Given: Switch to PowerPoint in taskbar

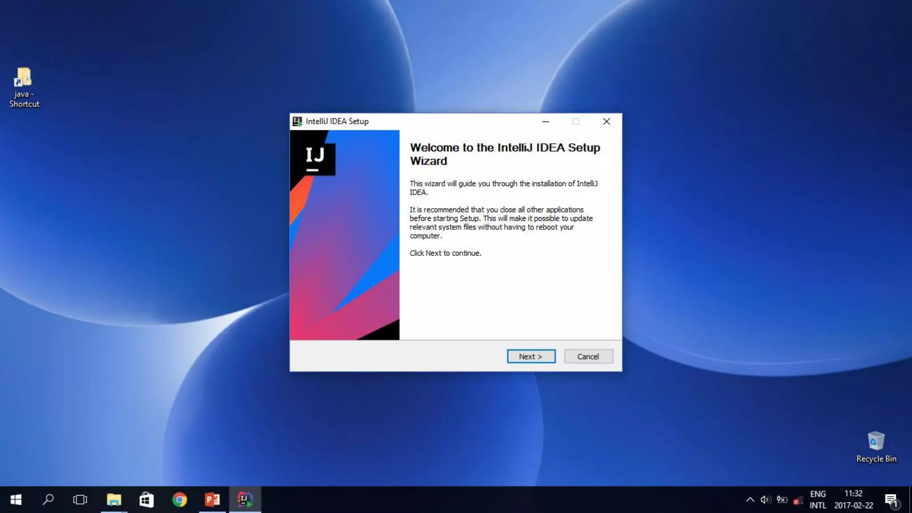Looking at the screenshot, I should pos(212,500).
